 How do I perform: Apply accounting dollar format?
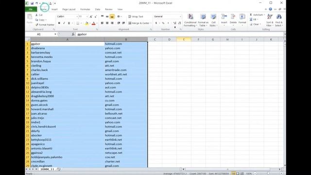tap(156, 23)
